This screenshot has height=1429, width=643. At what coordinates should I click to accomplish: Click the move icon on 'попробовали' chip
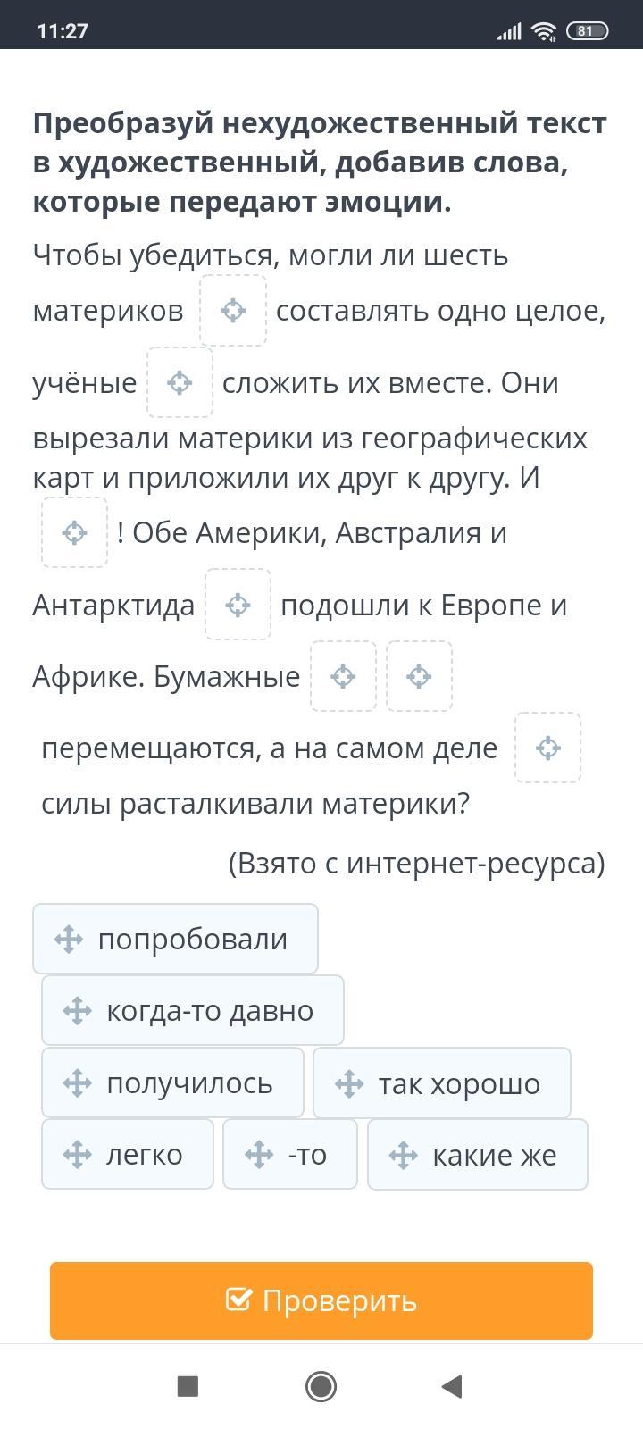click(x=69, y=940)
